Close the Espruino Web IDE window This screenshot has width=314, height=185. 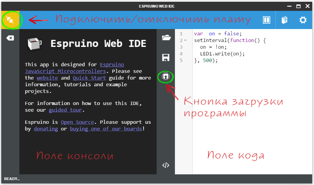pos(308,6)
